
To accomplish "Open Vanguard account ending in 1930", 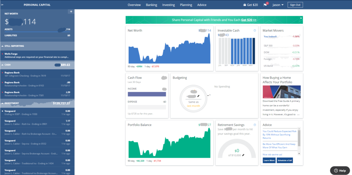I will (x=37, y=113).
